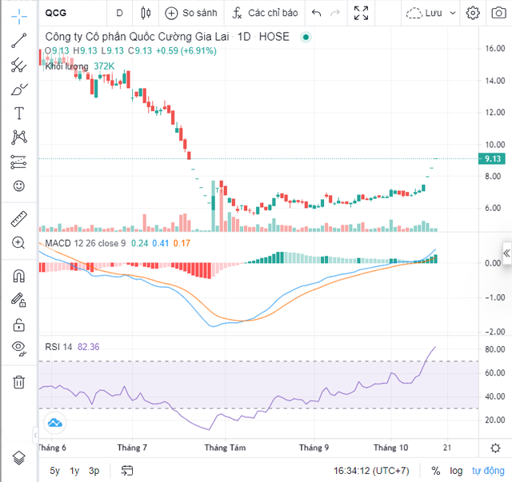Select the ruler measure tool
The image size is (512, 482).
[x=19, y=217]
